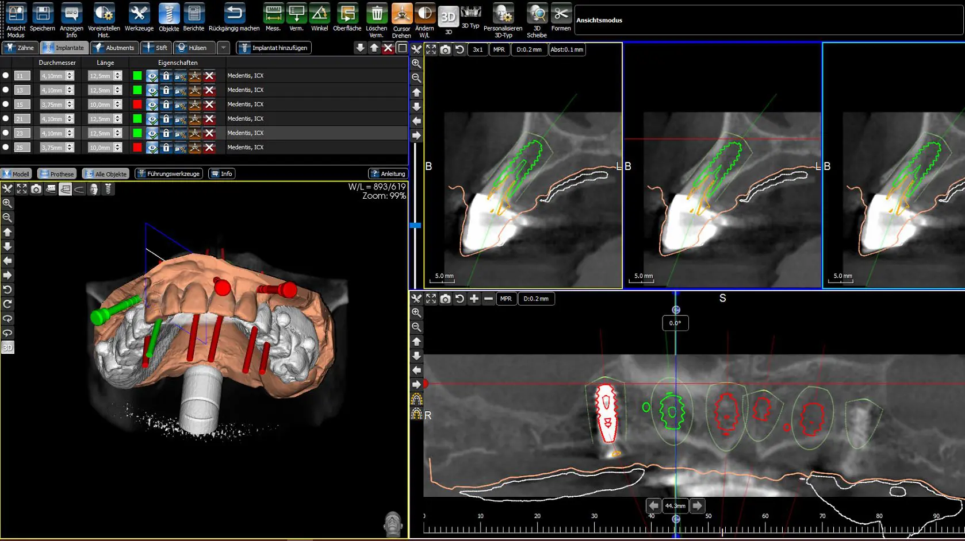Reset cross-section view with circular arrow icon

(x=459, y=49)
